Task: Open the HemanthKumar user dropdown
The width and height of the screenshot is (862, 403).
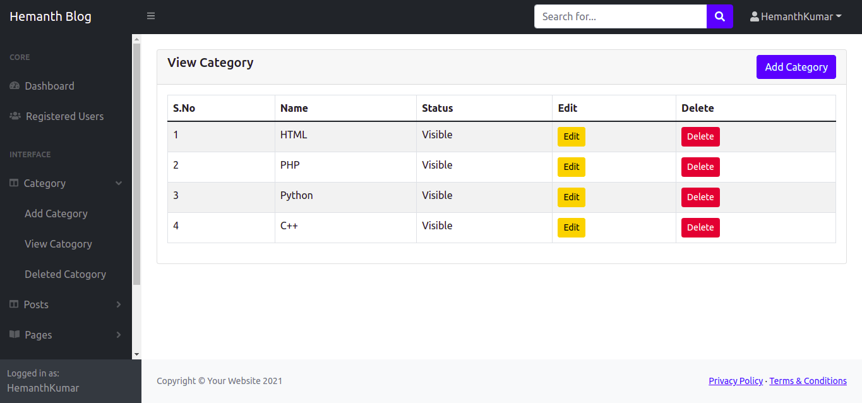Action: pos(796,17)
